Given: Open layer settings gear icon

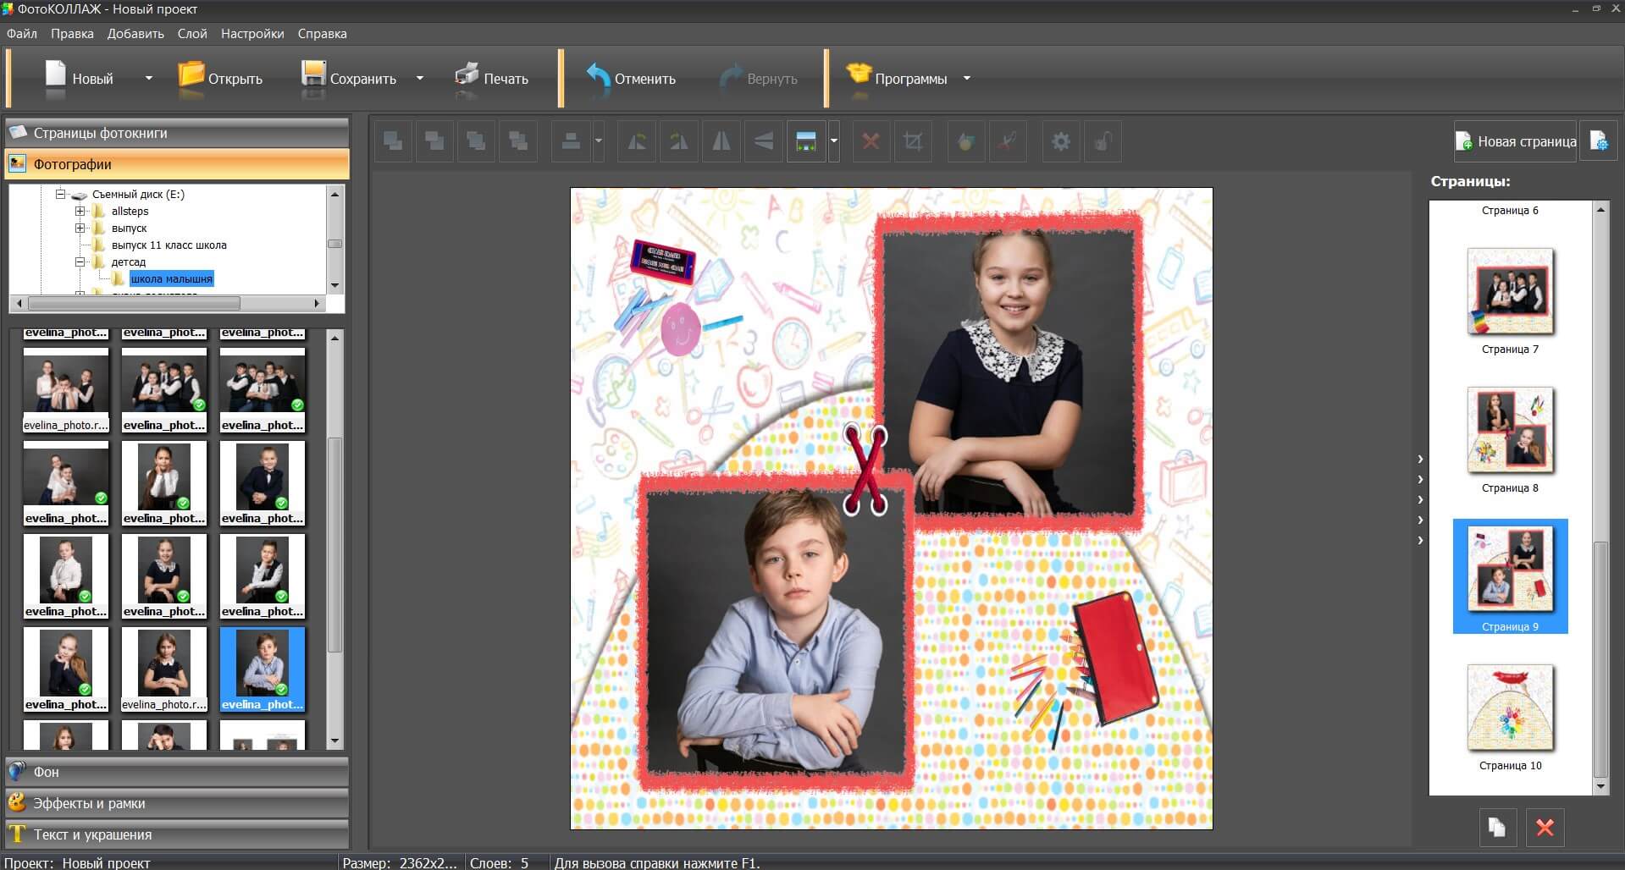Looking at the screenshot, I should pos(1060,141).
